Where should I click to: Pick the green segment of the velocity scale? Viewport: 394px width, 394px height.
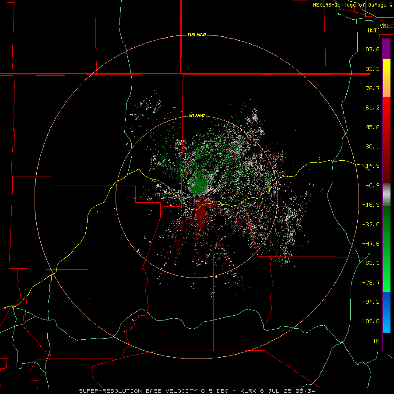(x=387, y=249)
